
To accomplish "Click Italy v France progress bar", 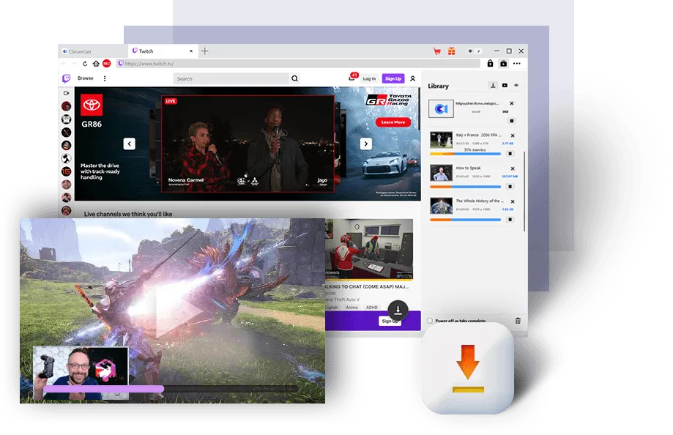I will 465,154.
